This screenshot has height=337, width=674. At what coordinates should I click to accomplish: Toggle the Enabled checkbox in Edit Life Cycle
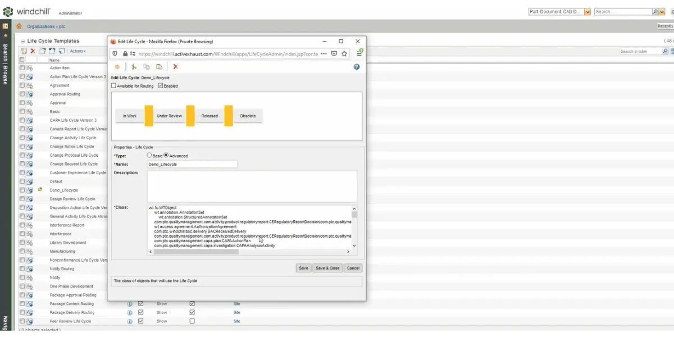tap(161, 86)
